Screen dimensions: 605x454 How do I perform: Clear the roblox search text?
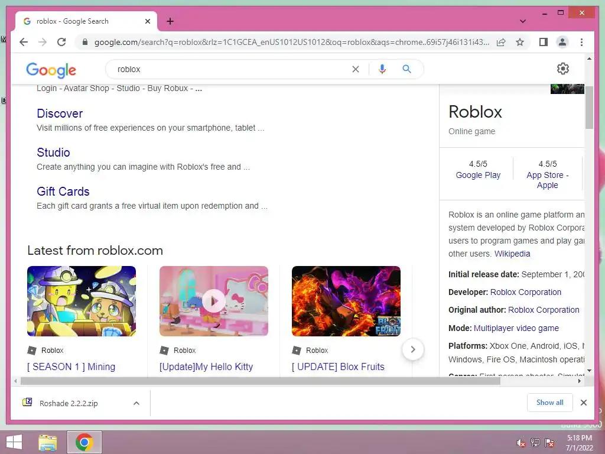coord(355,69)
